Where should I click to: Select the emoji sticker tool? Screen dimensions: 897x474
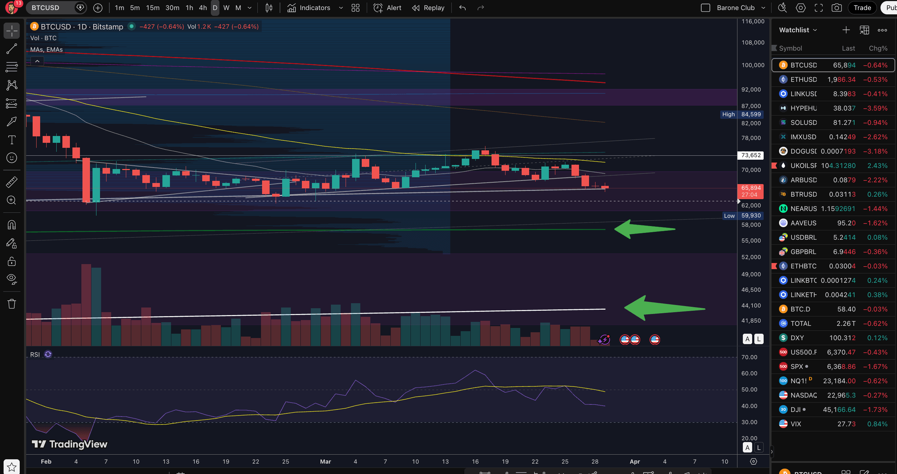(12, 158)
